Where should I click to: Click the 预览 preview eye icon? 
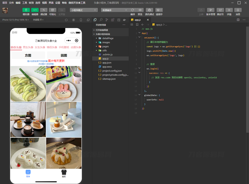tap(140, 10)
